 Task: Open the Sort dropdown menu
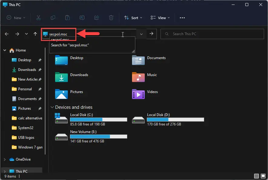[x=133, y=18]
